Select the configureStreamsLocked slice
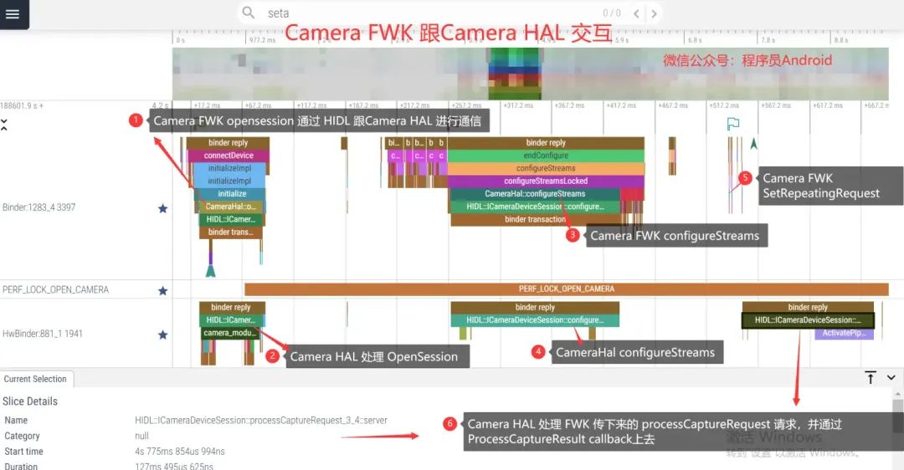The width and height of the screenshot is (904, 470). [x=546, y=181]
